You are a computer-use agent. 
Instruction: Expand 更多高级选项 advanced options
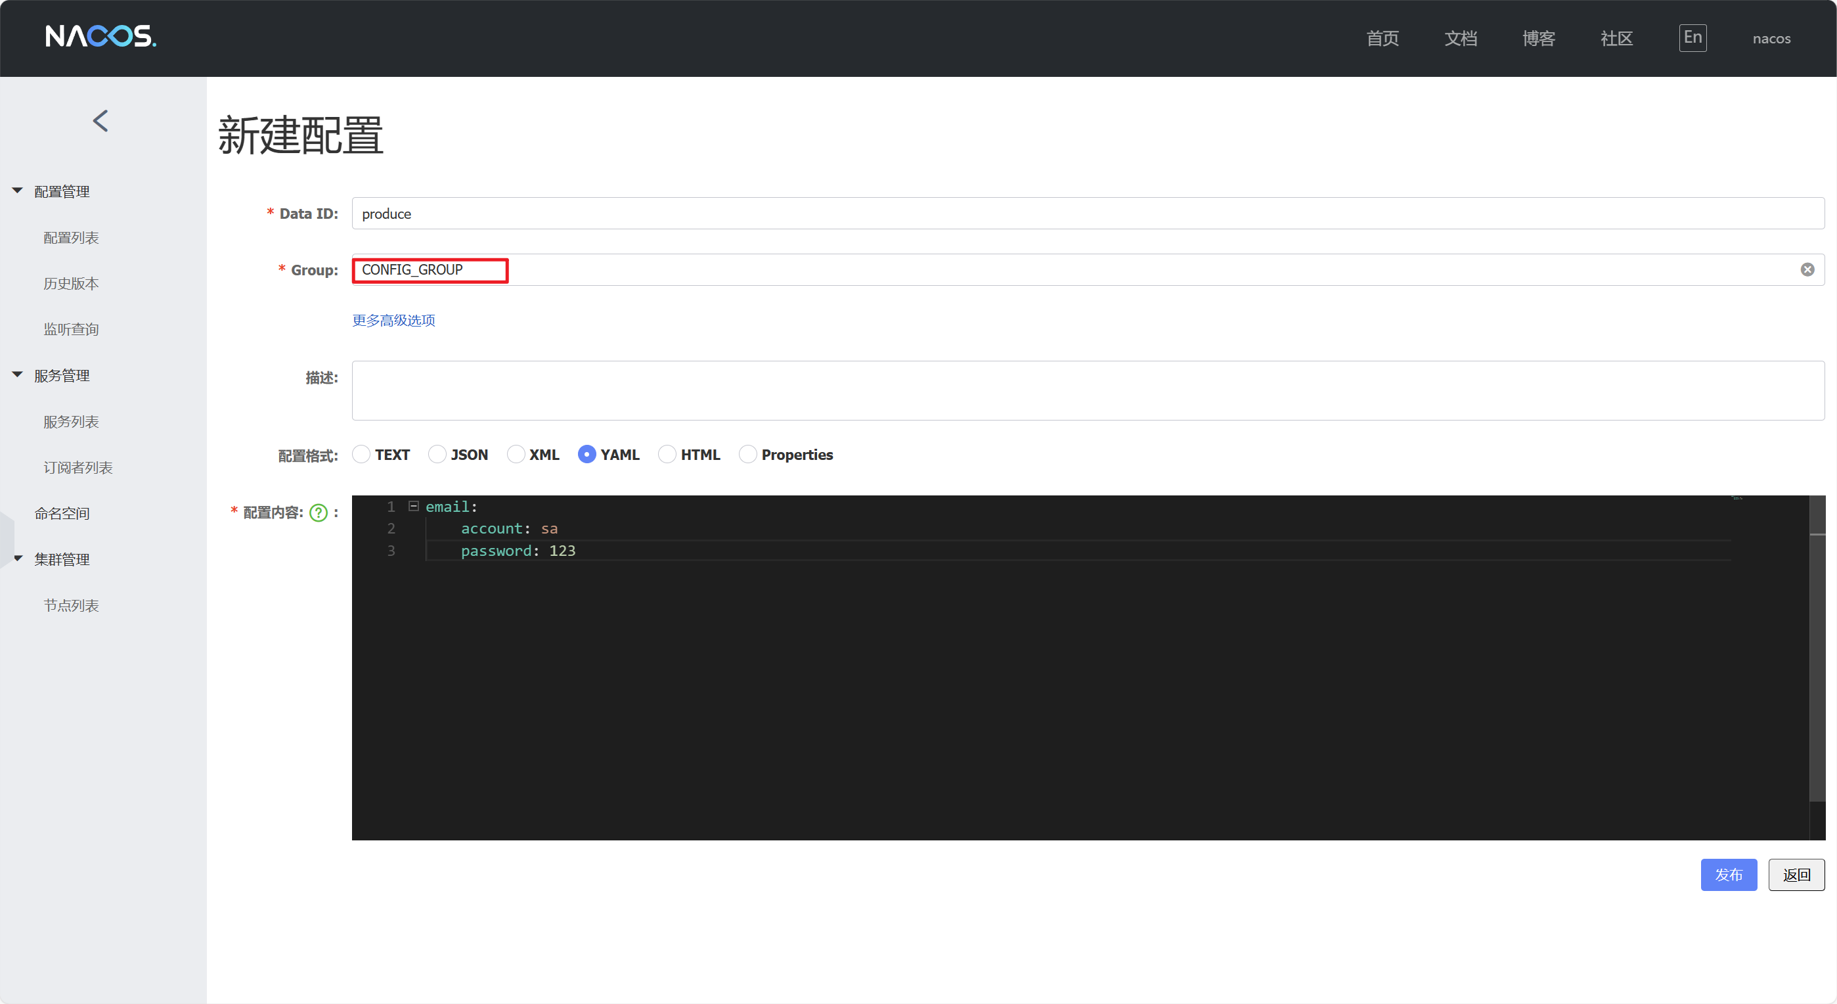click(393, 321)
